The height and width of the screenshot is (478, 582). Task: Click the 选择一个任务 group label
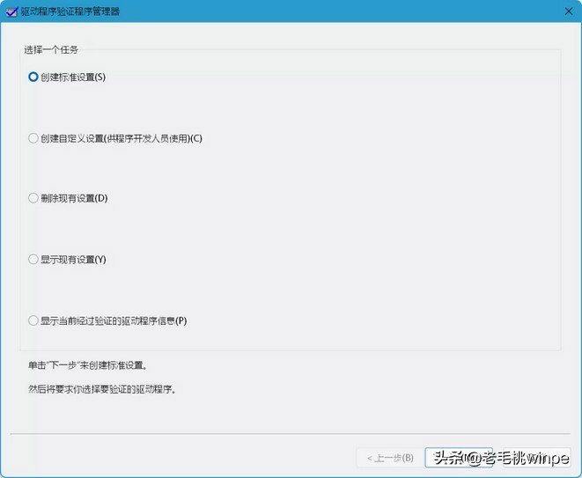click(51, 49)
